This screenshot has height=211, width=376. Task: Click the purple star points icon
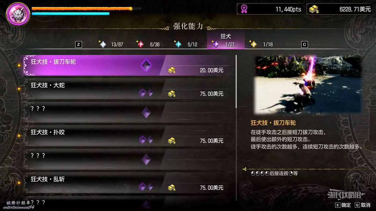coord(244,9)
